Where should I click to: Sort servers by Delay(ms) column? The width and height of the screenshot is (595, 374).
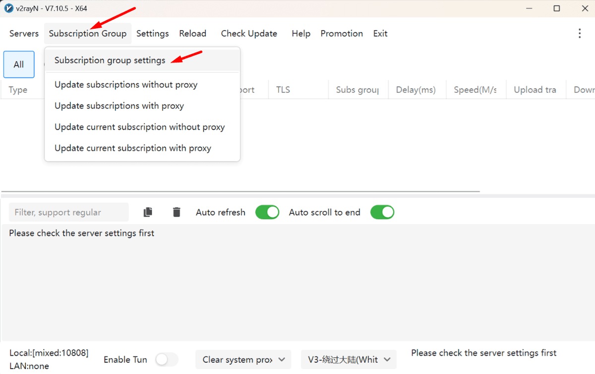(x=417, y=90)
